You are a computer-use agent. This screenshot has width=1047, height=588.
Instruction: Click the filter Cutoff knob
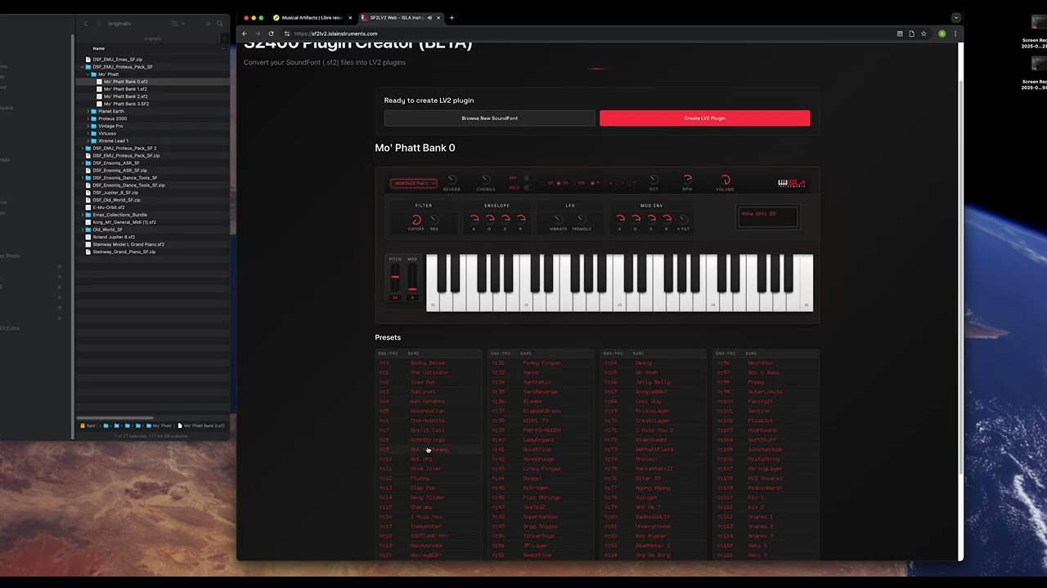(416, 220)
